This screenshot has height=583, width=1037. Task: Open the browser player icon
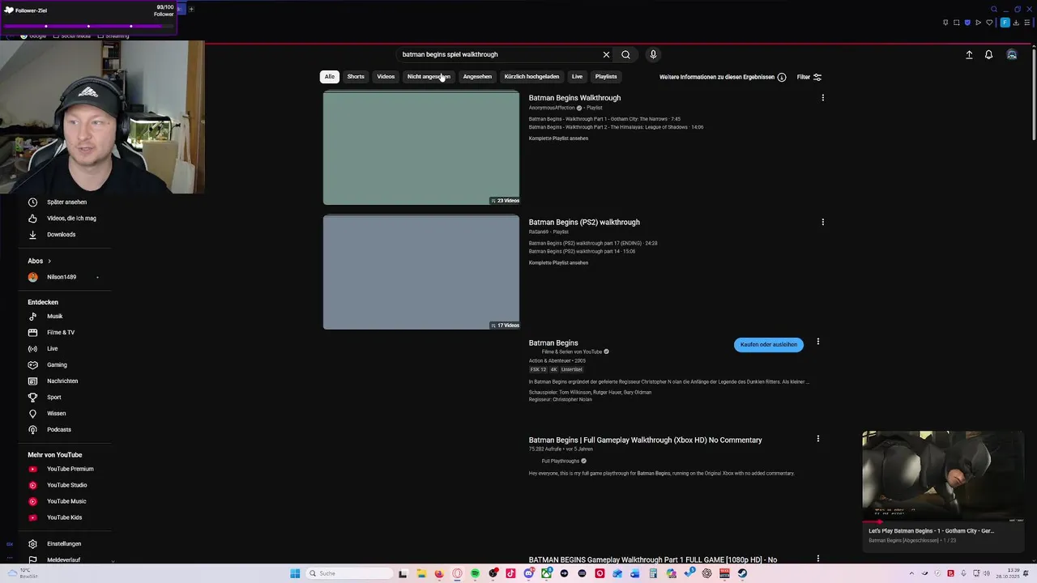(x=979, y=23)
